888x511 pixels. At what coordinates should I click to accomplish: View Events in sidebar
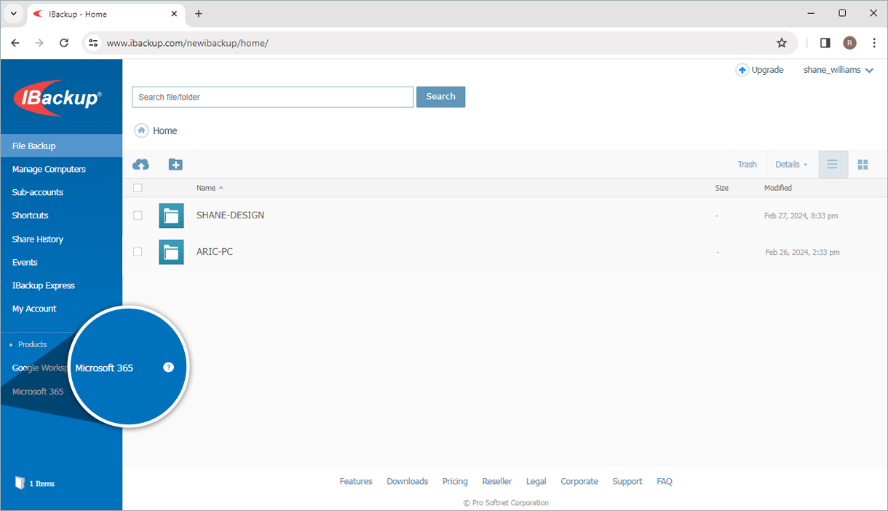(x=25, y=262)
